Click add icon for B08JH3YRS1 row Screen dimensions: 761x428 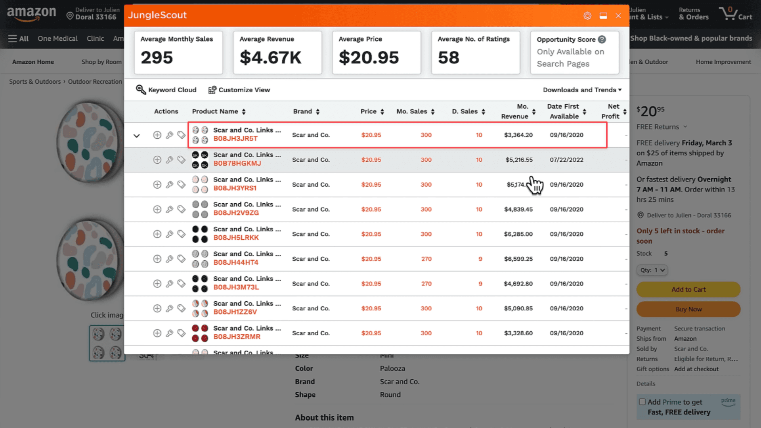157,185
